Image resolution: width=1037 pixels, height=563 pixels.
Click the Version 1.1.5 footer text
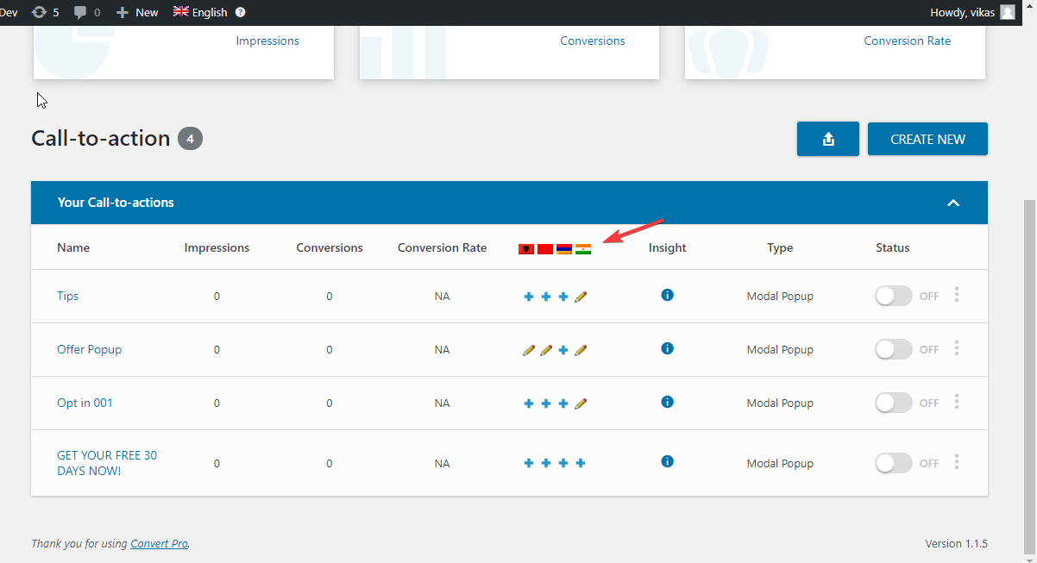click(956, 544)
